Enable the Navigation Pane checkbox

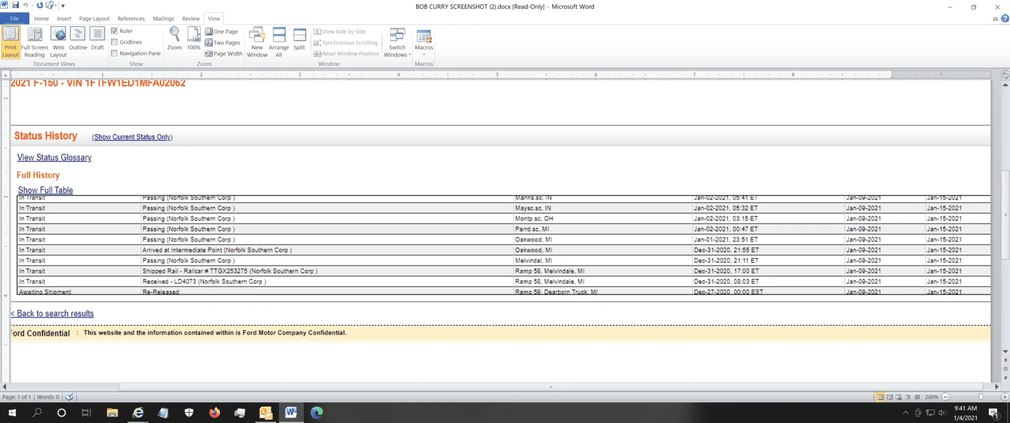(114, 53)
